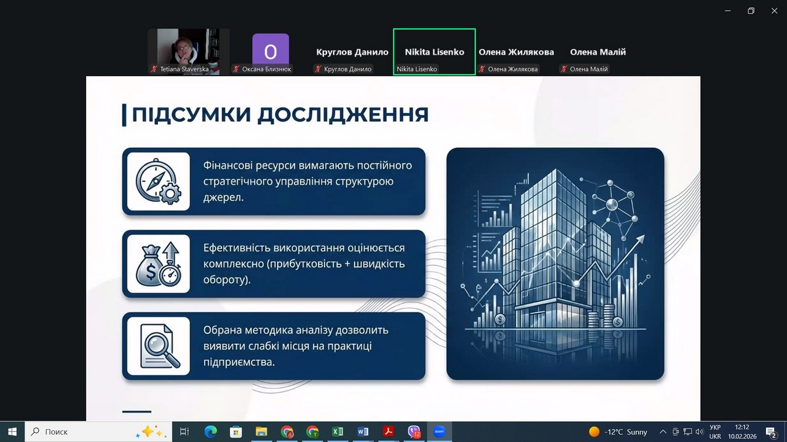Switch the УКР keyboard language indicator

tap(715, 432)
